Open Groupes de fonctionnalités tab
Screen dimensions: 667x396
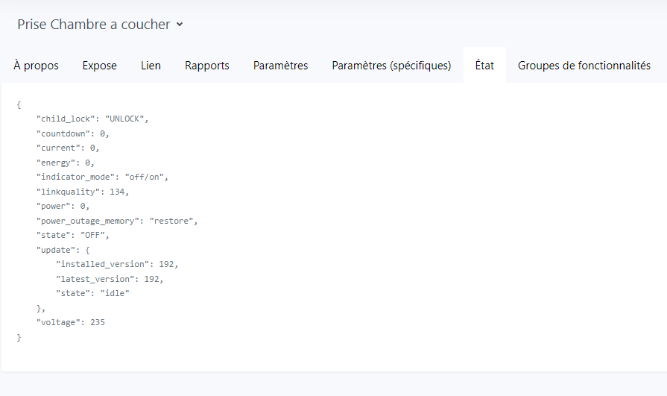pyautogui.click(x=584, y=66)
